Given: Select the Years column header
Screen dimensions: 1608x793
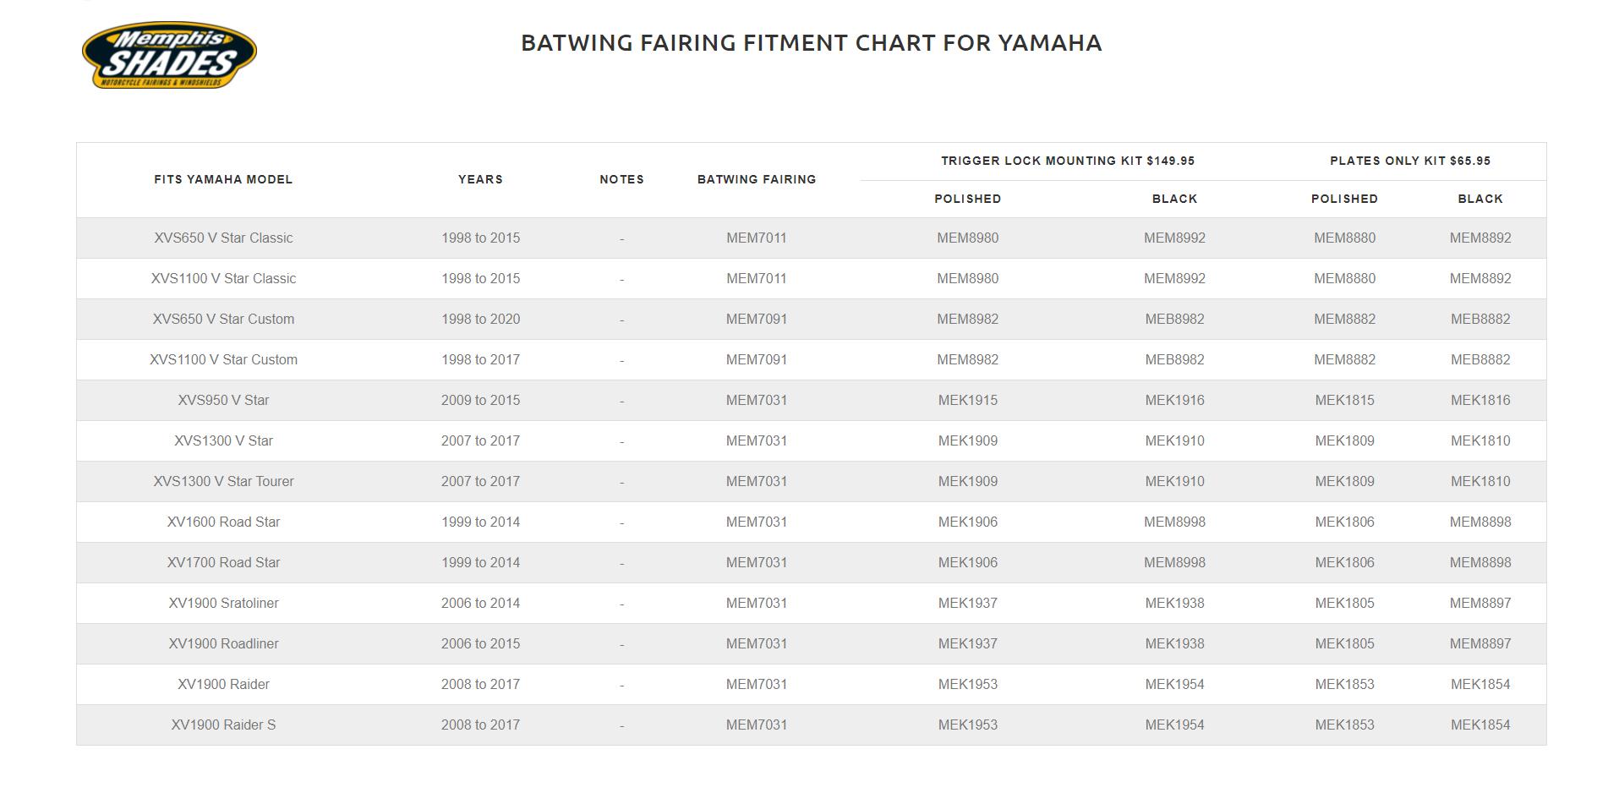Looking at the screenshot, I should [480, 179].
